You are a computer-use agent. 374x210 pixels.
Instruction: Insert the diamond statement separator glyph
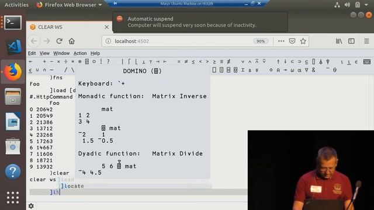(271, 70)
